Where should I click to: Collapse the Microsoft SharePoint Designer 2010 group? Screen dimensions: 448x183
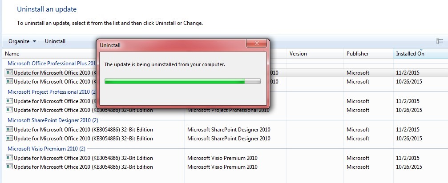pyautogui.click(x=52, y=120)
